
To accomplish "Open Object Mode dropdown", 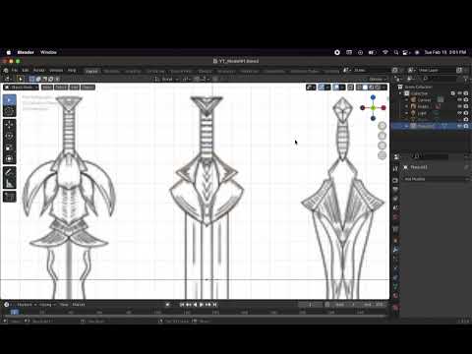I will pos(21,88).
